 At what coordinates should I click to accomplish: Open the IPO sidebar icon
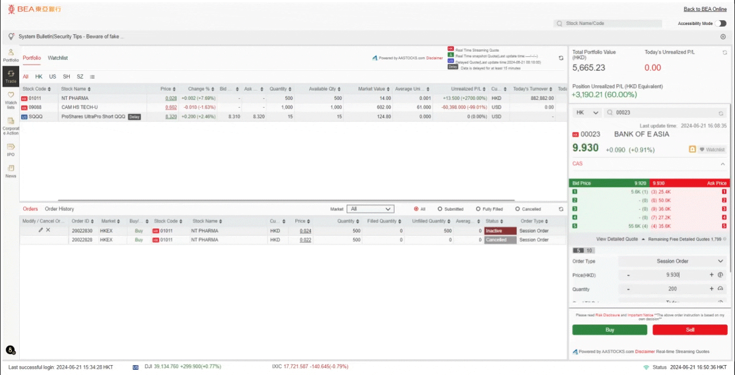tap(10, 150)
